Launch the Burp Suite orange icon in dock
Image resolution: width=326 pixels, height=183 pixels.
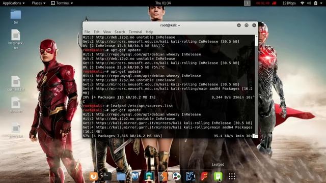click(x=163, y=176)
